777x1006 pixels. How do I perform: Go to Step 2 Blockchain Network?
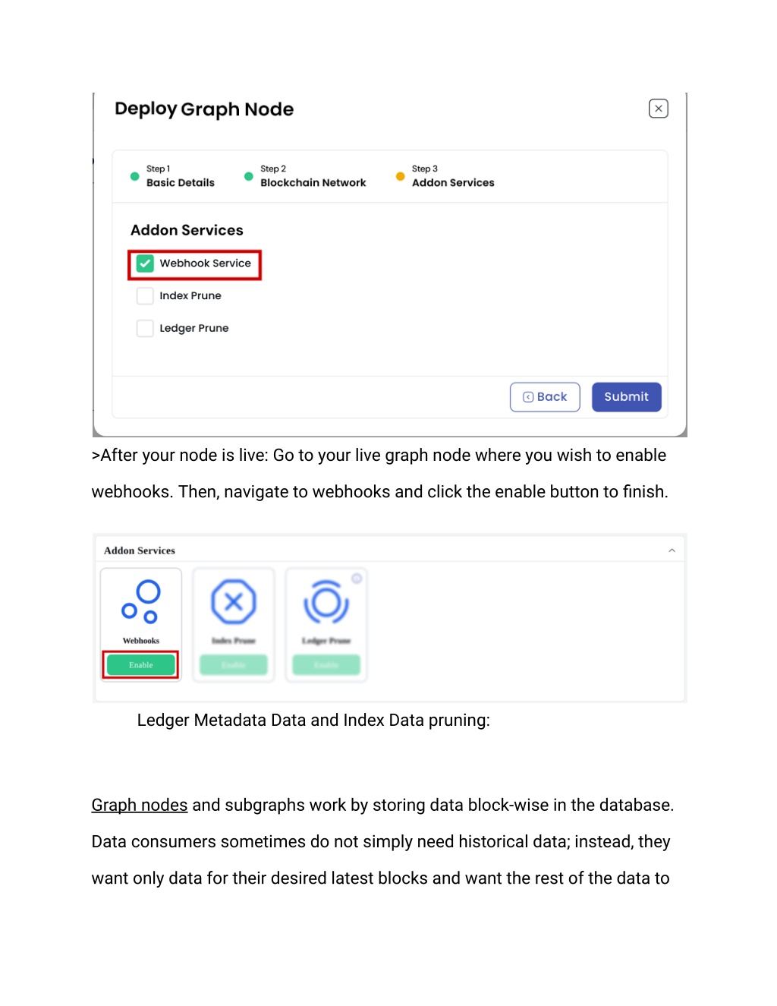coord(313,176)
